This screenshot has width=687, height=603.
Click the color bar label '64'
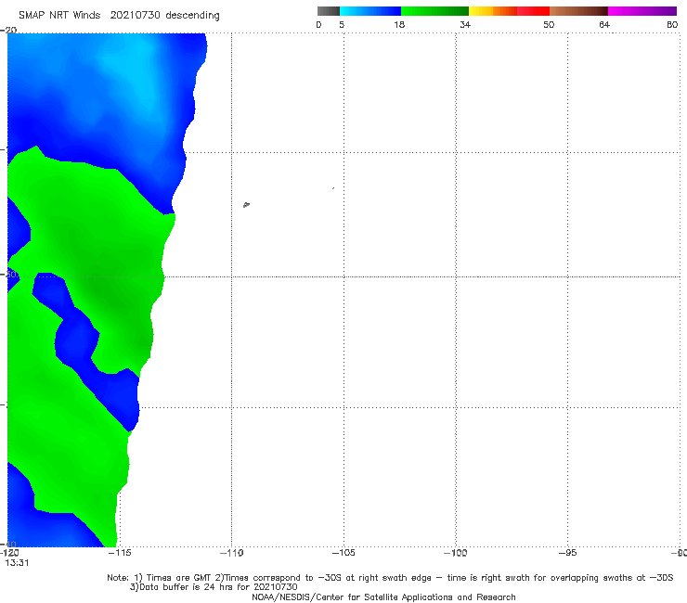(604, 24)
